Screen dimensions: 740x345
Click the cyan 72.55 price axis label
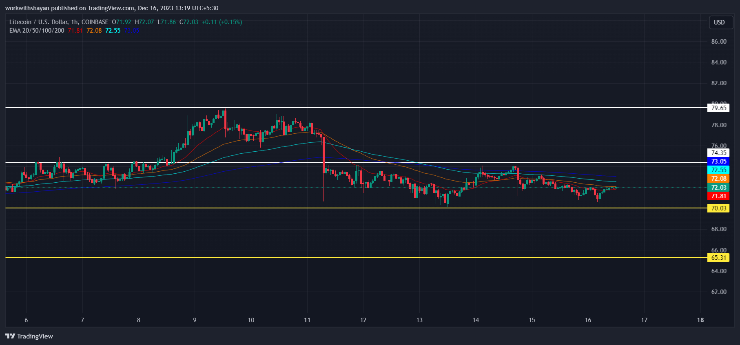[x=718, y=170]
